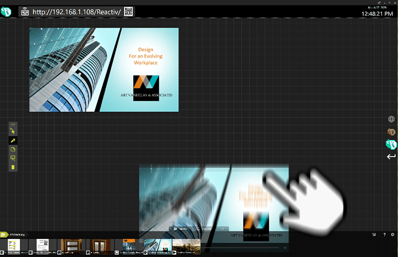Select the yellow pen marker tool
Screen dimensions: 398x257
point(13,140)
